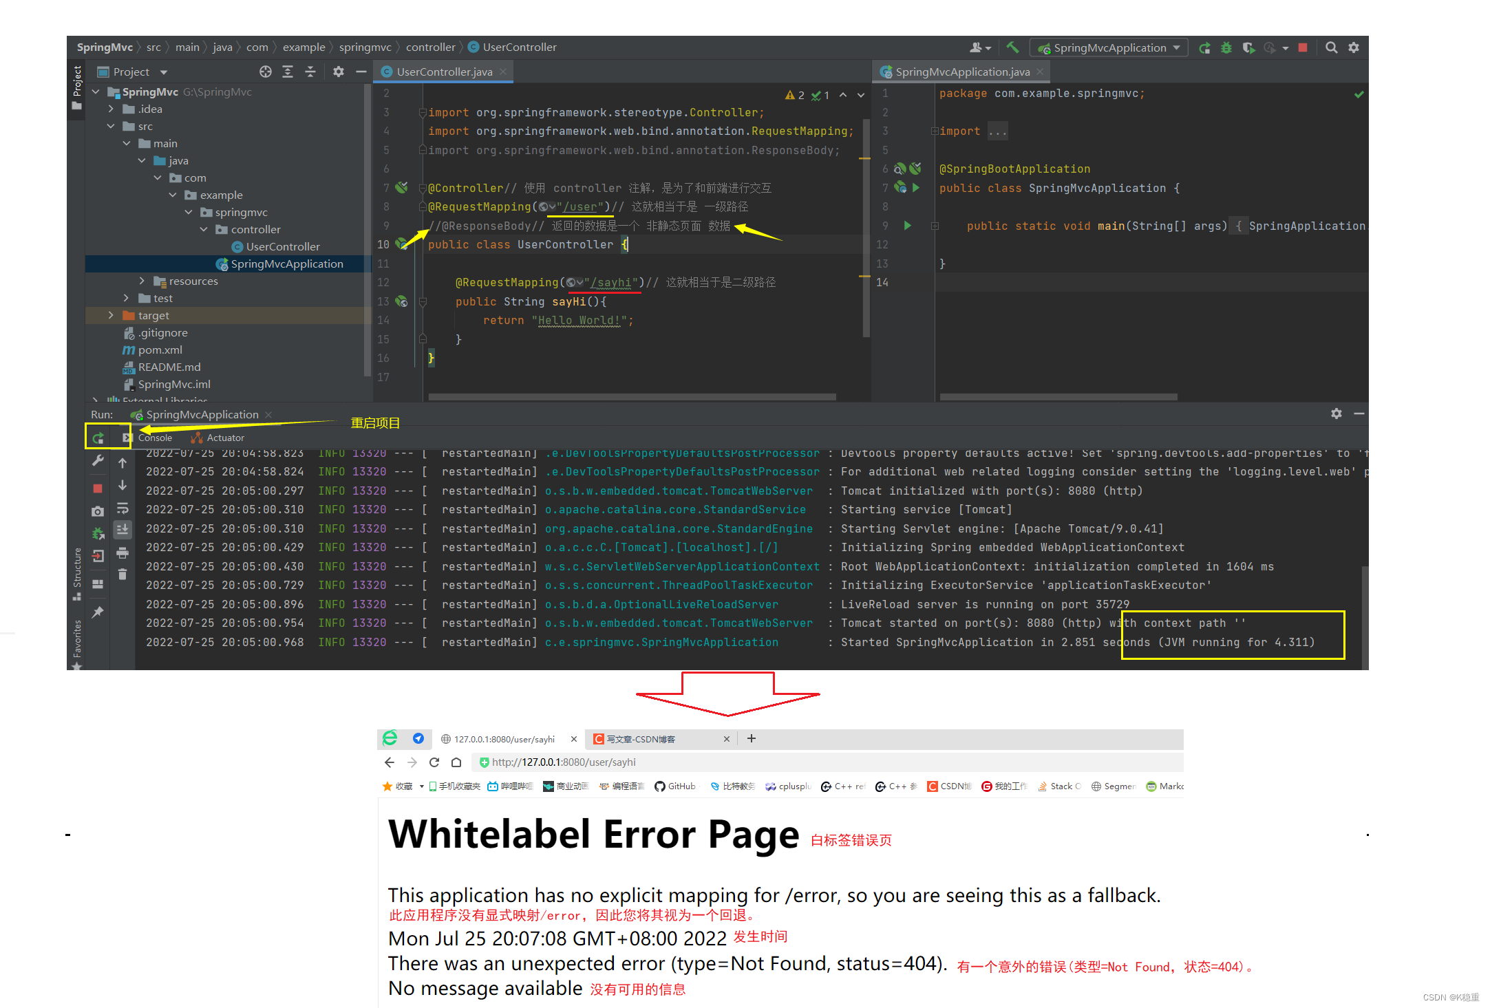Take a screenshot via the camera icon
This screenshot has width=1490, height=1008.
[97, 511]
